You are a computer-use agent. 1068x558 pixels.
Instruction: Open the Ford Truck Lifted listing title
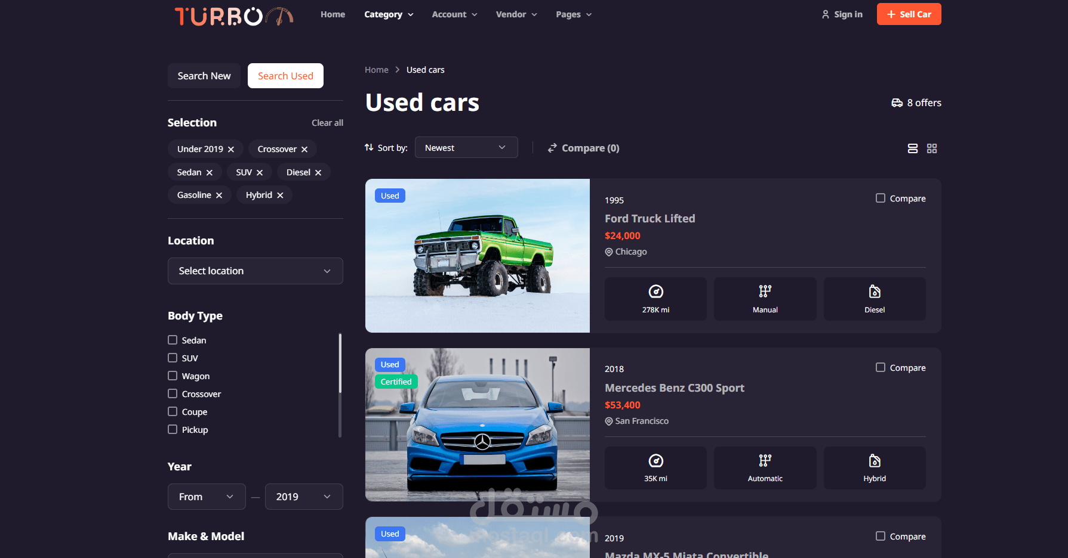pos(650,218)
